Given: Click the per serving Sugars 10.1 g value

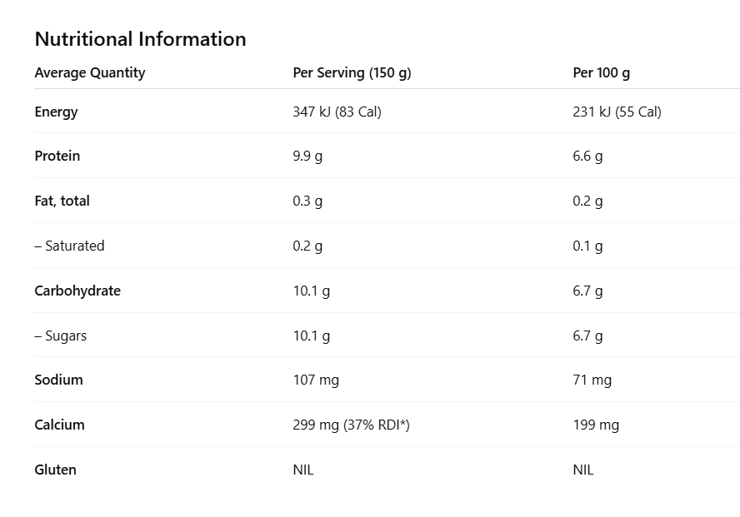Looking at the screenshot, I should [312, 336].
